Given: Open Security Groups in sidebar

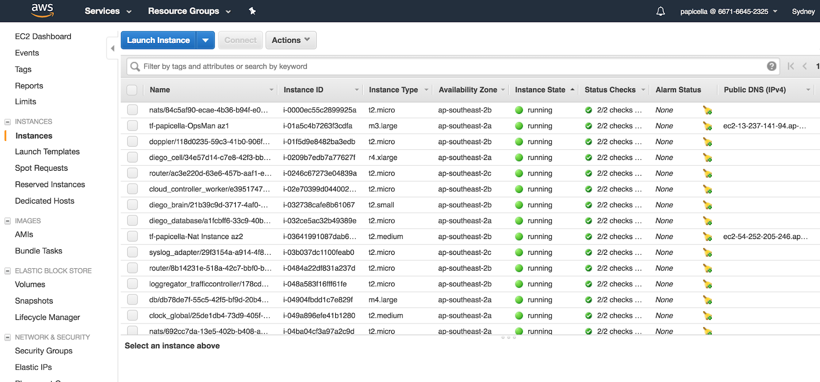Looking at the screenshot, I should pos(44,351).
